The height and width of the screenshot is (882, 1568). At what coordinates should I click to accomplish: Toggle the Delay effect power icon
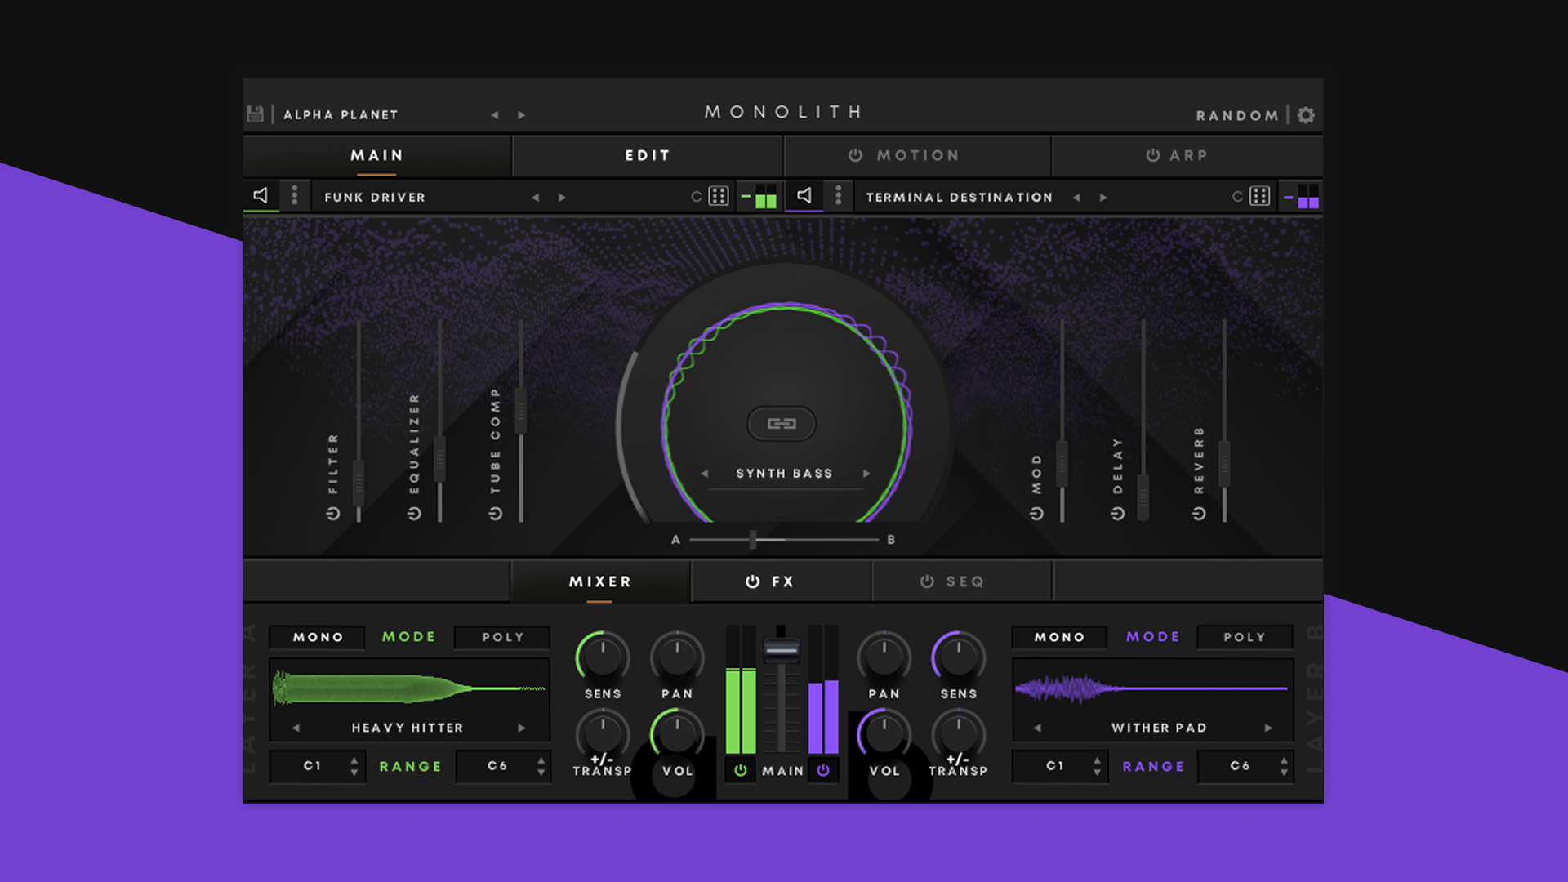coord(1118,514)
